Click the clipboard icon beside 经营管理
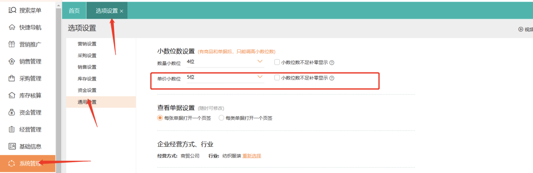533x173 pixels. pyautogui.click(x=12, y=129)
